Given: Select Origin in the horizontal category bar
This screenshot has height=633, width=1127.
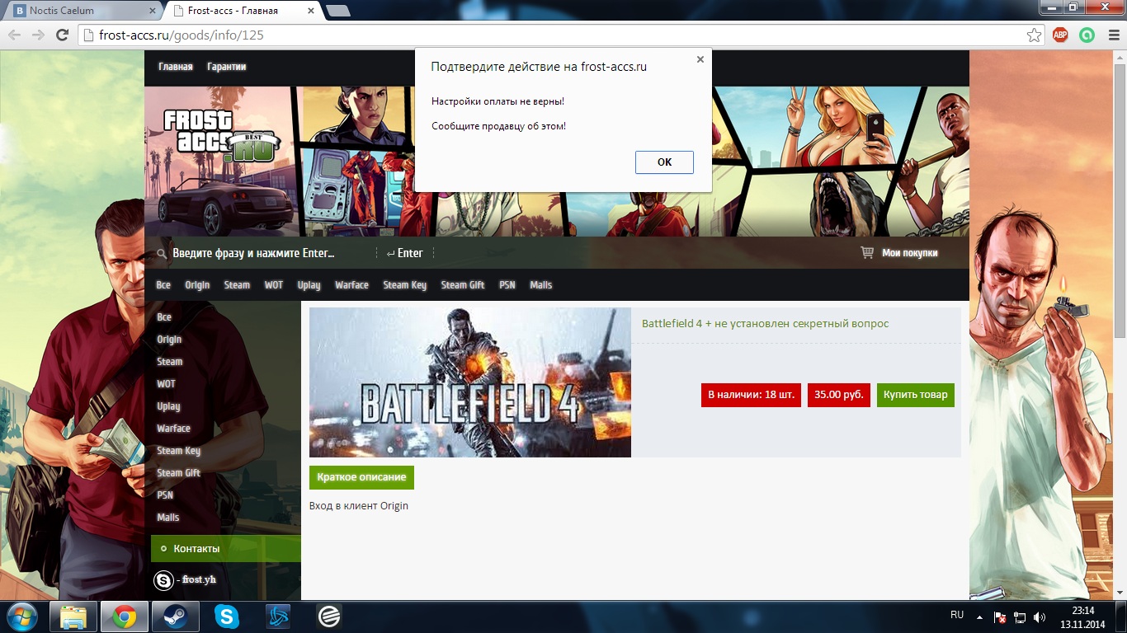Looking at the screenshot, I should 197,285.
